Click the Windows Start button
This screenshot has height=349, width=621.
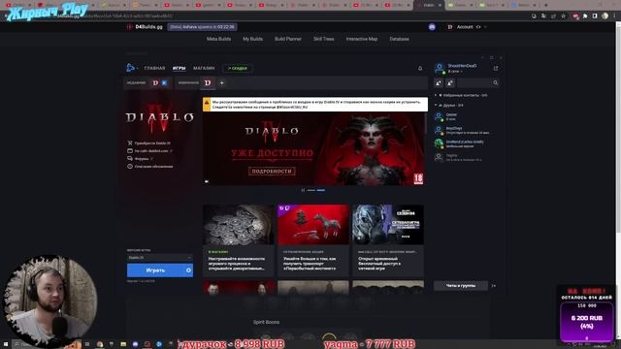(6, 344)
